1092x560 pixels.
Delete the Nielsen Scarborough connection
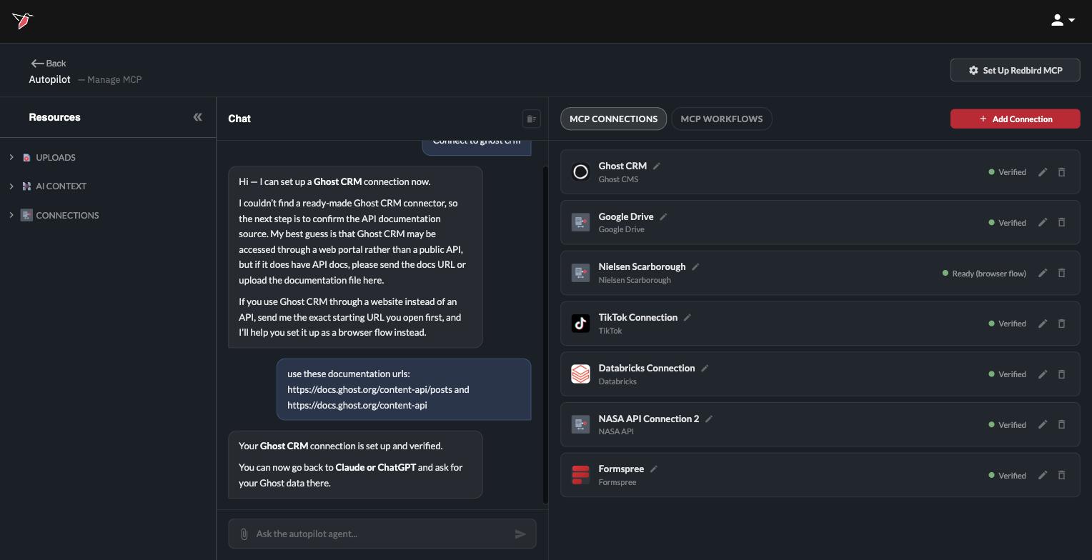1061,273
